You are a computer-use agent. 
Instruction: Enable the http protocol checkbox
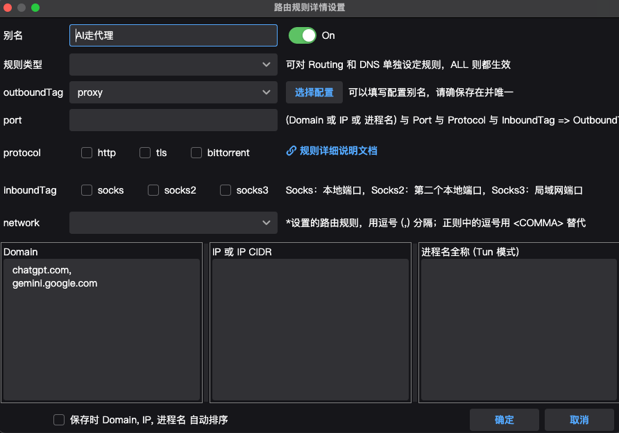tap(87, 153)
